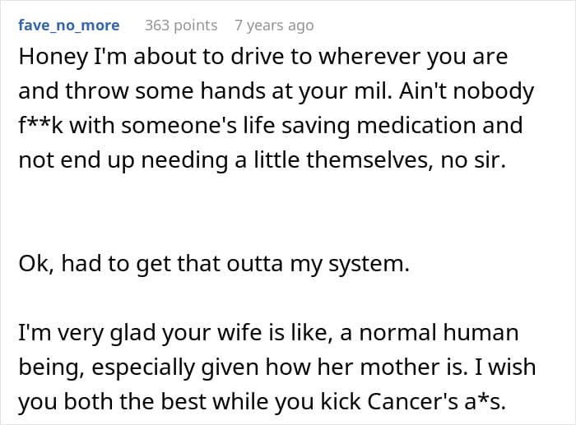Click the censored word f**k
This screenshot has height=425, width=576.
[43, 126]
